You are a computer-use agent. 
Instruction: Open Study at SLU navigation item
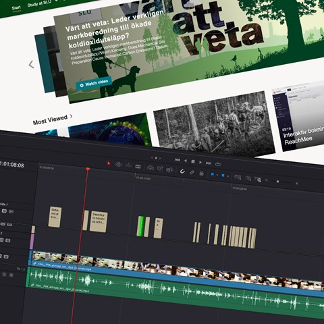click(x=39, y=4)
